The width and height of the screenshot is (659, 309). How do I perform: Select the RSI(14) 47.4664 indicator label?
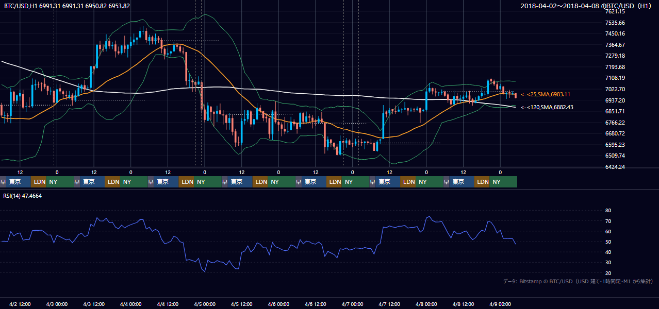(x=23, y=196)
